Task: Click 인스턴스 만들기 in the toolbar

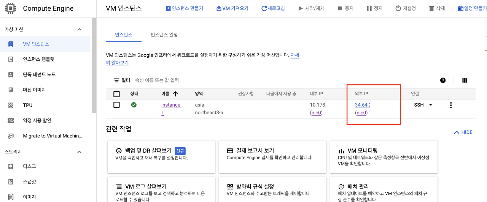Action: click(x=185, y=8)
